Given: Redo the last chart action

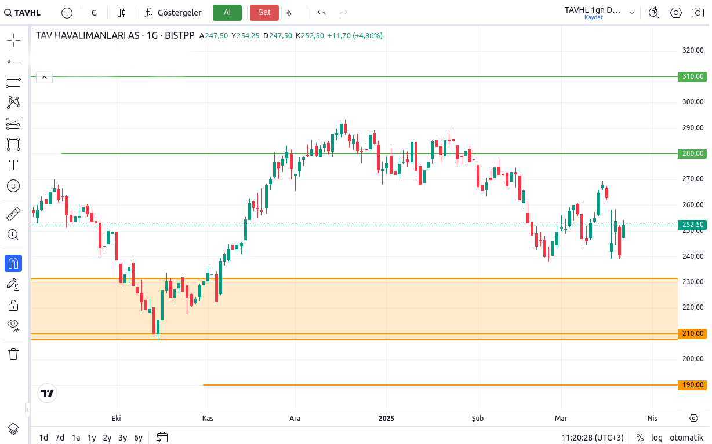Looking at the screenshot, I should tap(344, 13).
